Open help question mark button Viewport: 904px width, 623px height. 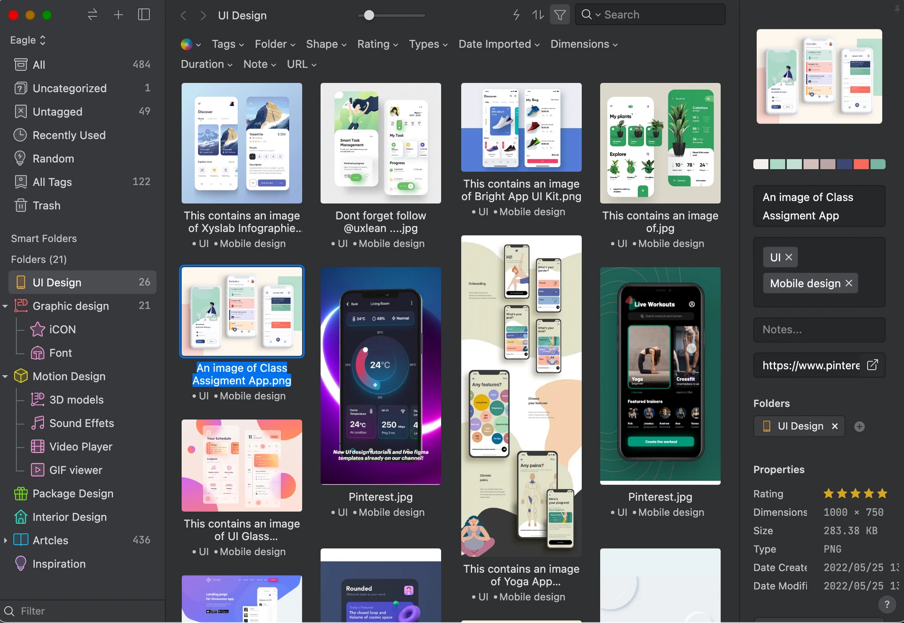coord(887,604)
